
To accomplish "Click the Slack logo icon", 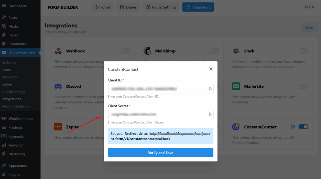I will coord(236,51).
